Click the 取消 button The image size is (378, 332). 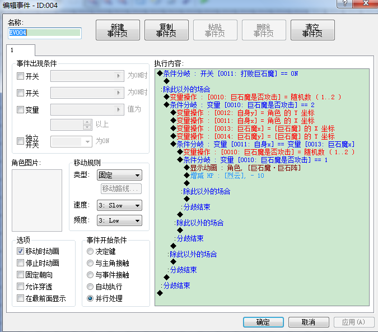(x=309, y=322)
